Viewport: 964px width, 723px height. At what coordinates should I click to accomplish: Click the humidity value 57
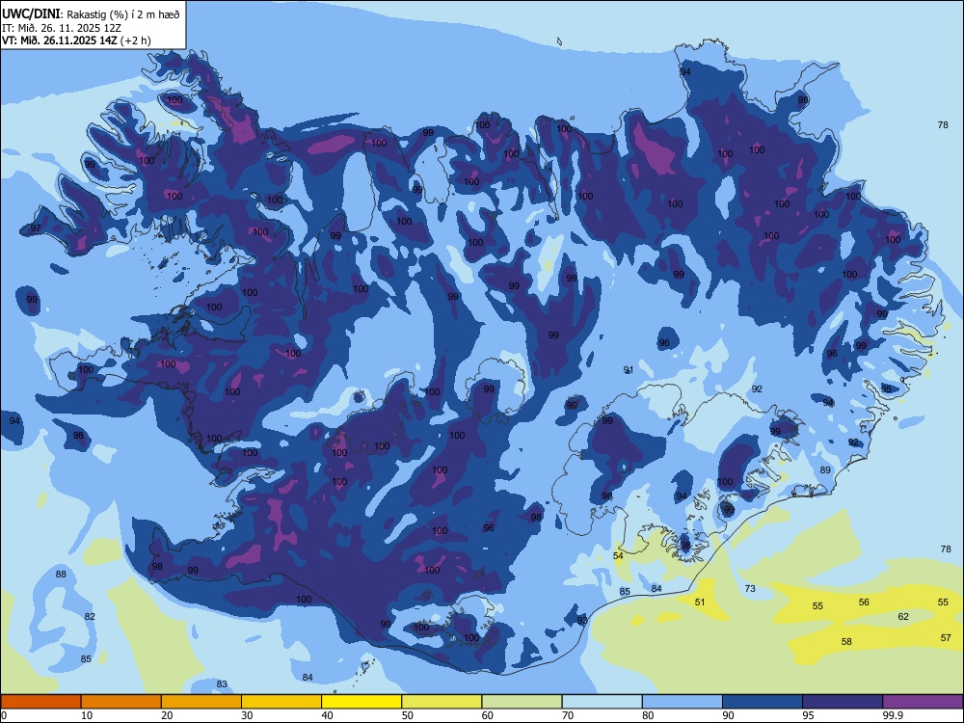[946, 637]
